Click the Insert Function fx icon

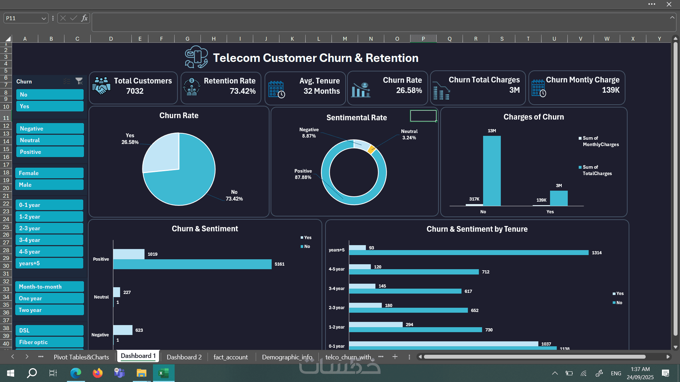click(x=84, y=18)
